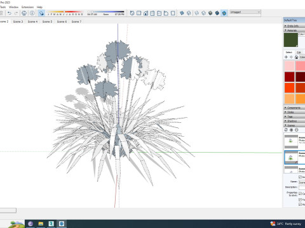Switch to Shaded face style
Screen dimensions: 305x228
tap(210, 13)
